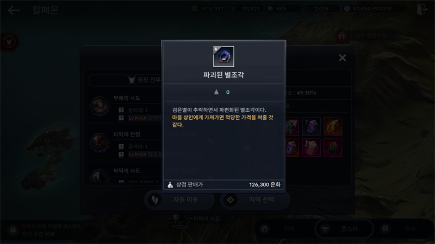The image size is (435, 244).
Task: Open the 파괴된 별조각 item icon
Action: tap(223, 56)
